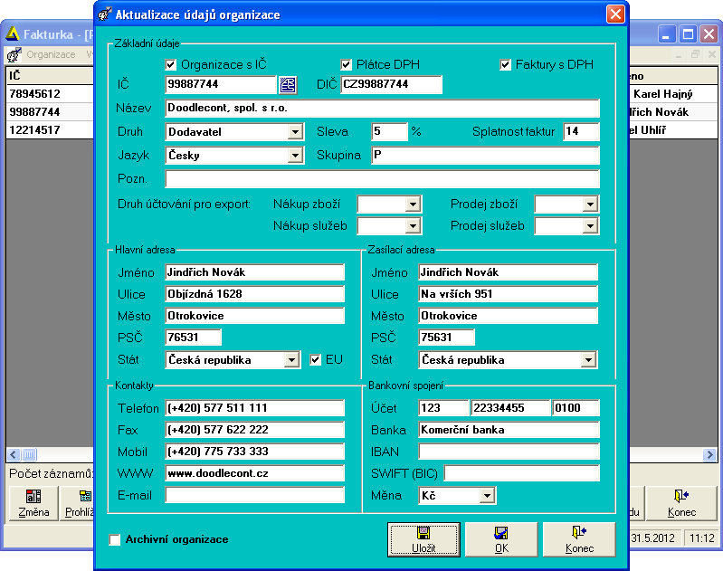Viewport: 723px width, 571px height.
Task: Expand the Nákup zboží dropdown
Action: click(413, 205)
